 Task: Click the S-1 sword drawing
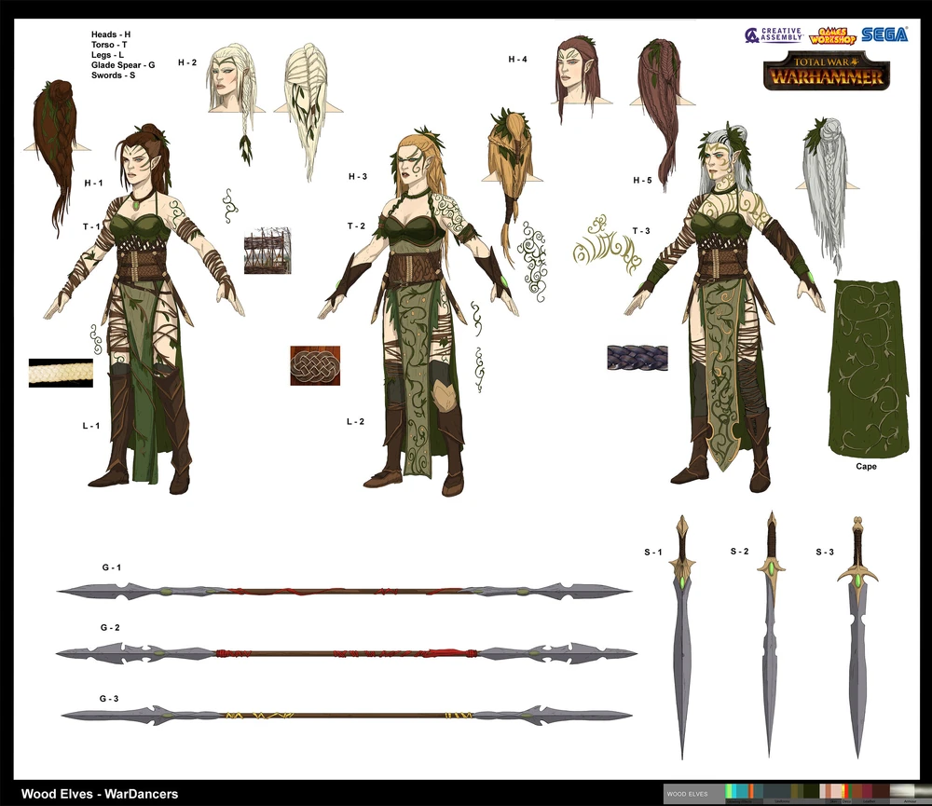click(682, 636)
